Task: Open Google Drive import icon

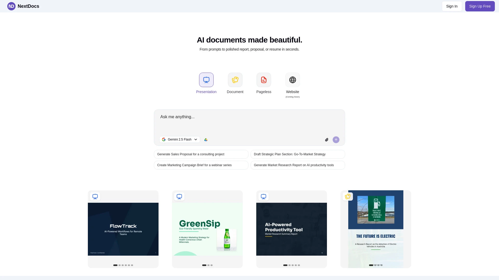Action: 206,139
